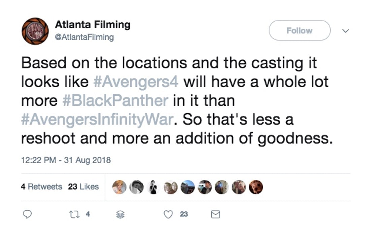The image size is (373, 236).
Task: View the 4 Retweets list
Action: tap(41, 186)
